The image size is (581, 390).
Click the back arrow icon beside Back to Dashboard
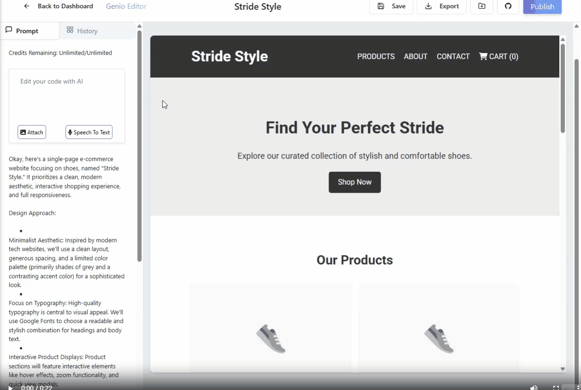(x=27, y=6)
